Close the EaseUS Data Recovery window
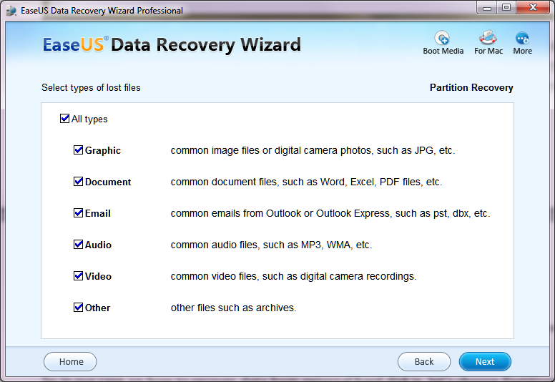The height and width of the screenshot is (382, 555). [534, 8]
